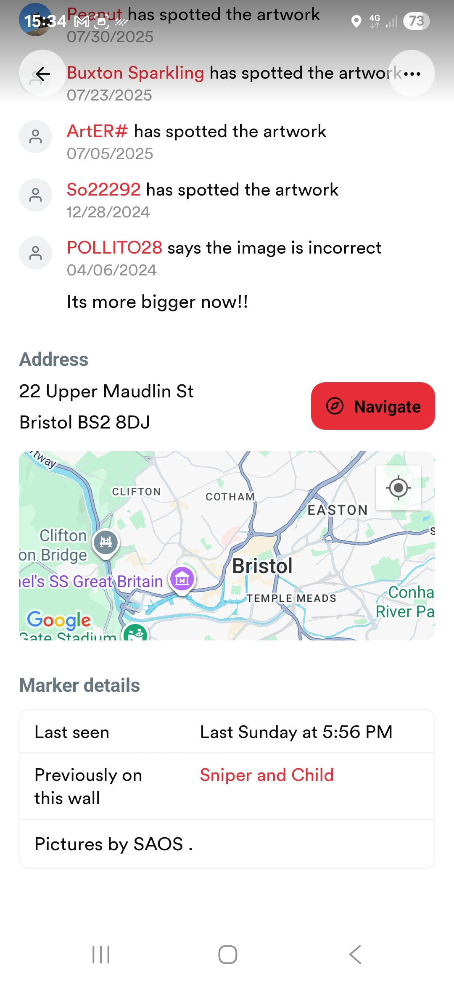Tap the SS Great Britain museum pin

pos(182,580)
